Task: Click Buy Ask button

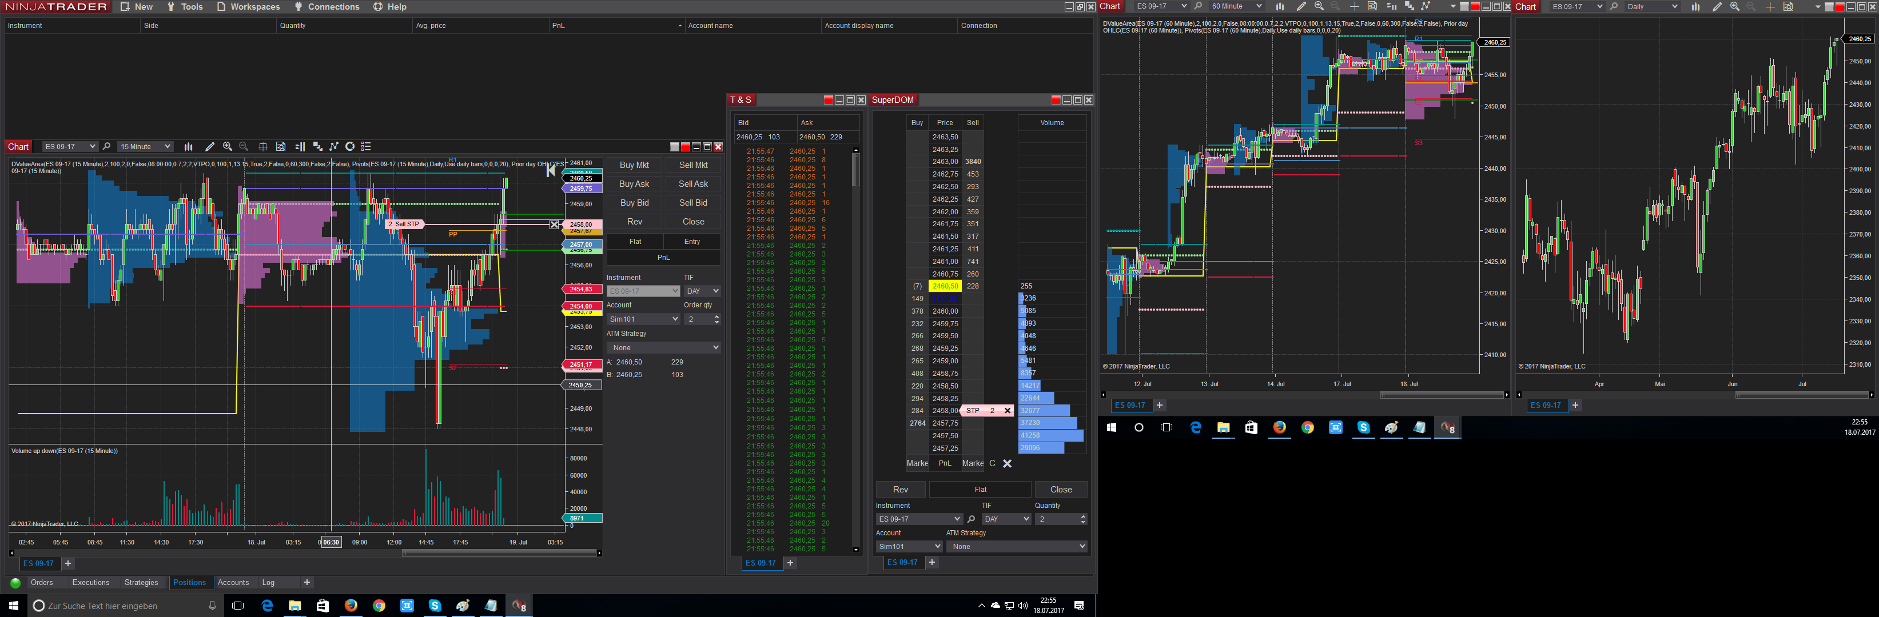Action: coord(634,185)
